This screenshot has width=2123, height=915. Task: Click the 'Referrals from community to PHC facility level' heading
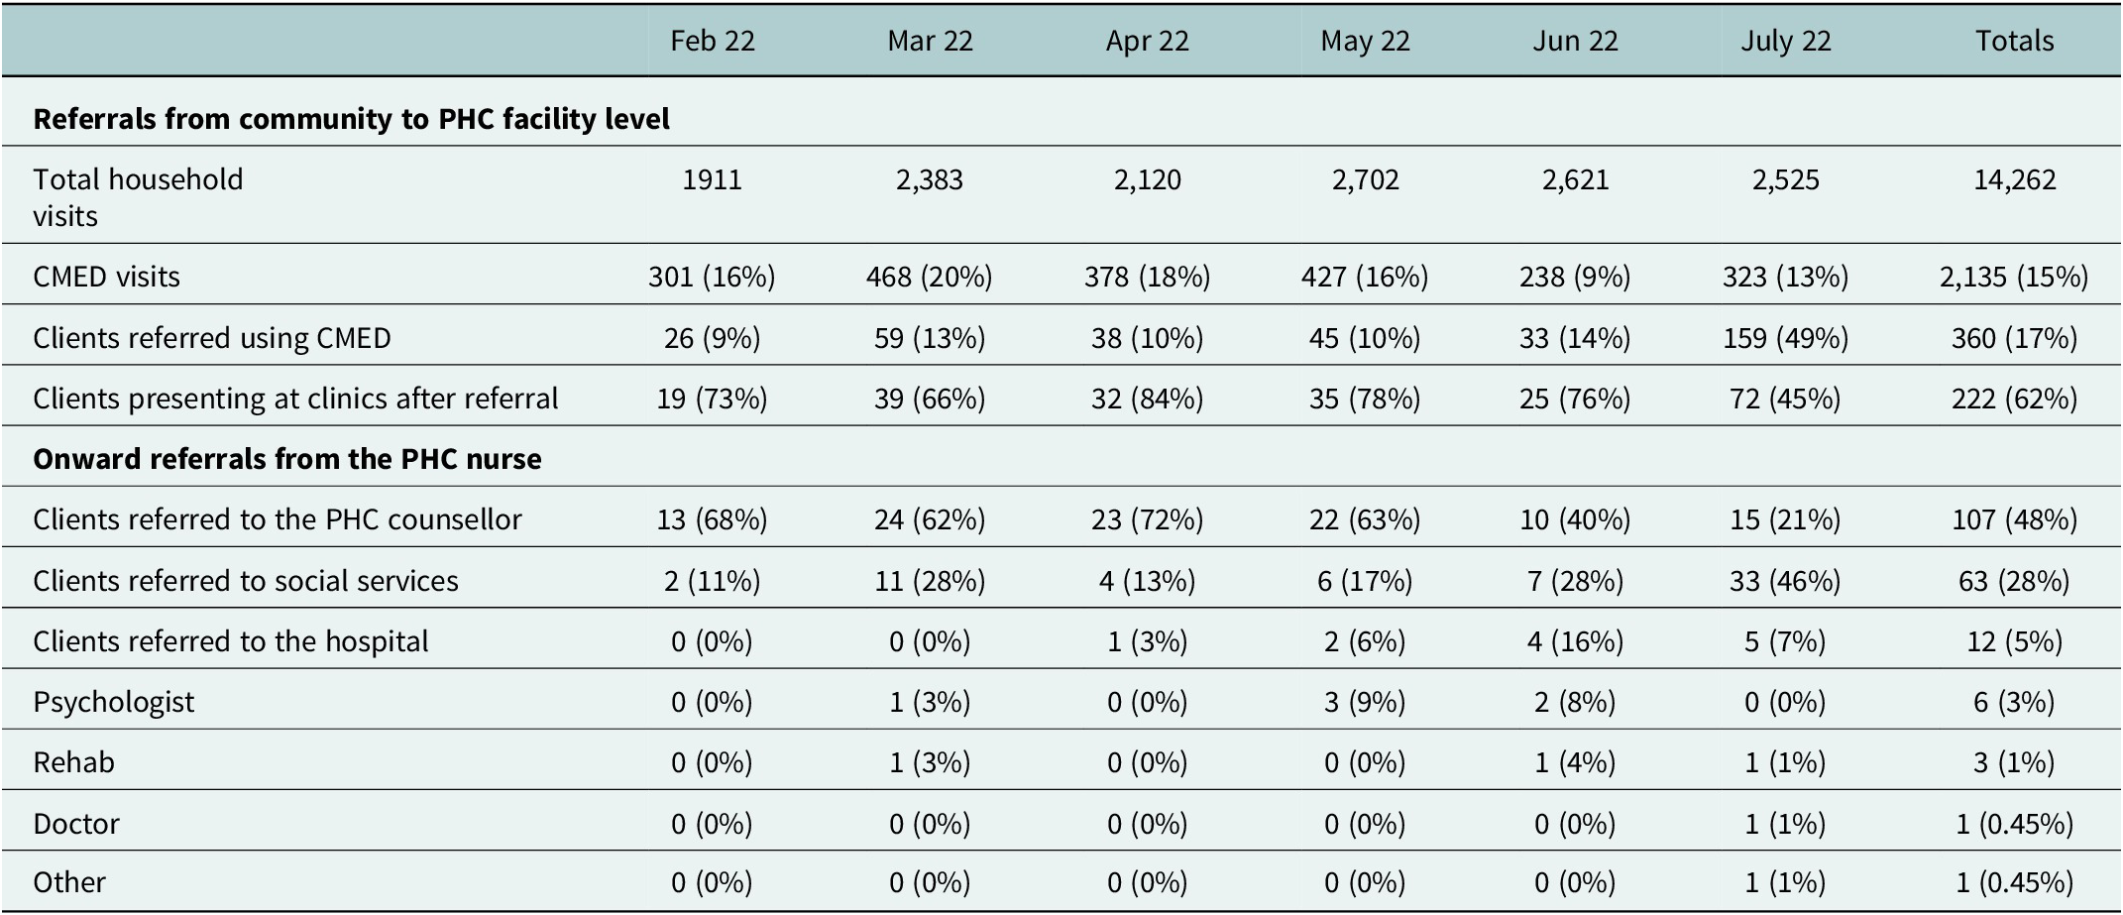pos(351,119)
